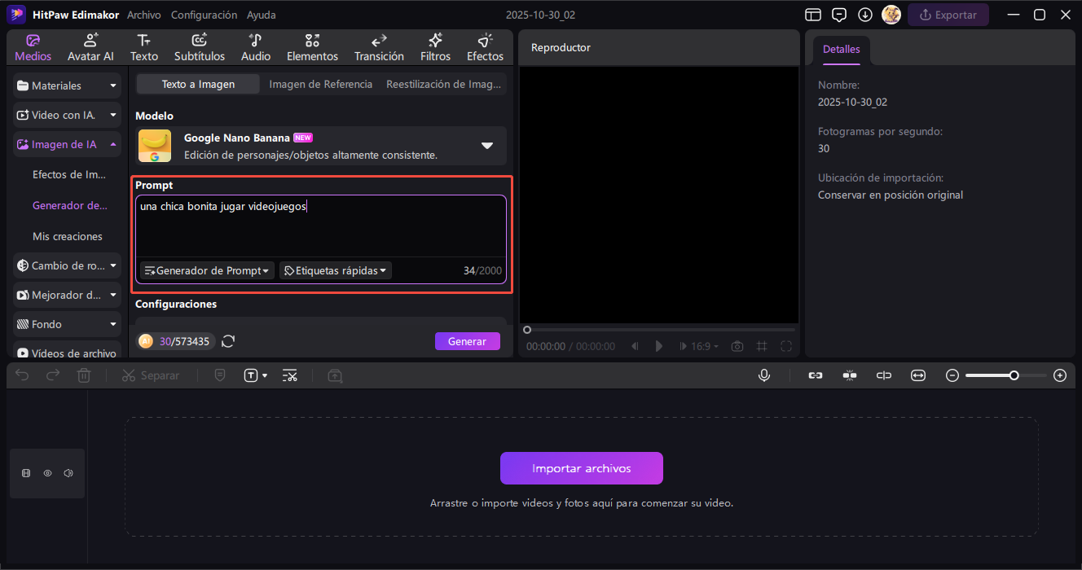Open the Generador de Prompt dropdown
The width and height of the screenshot is (1082, 570).
207,270
